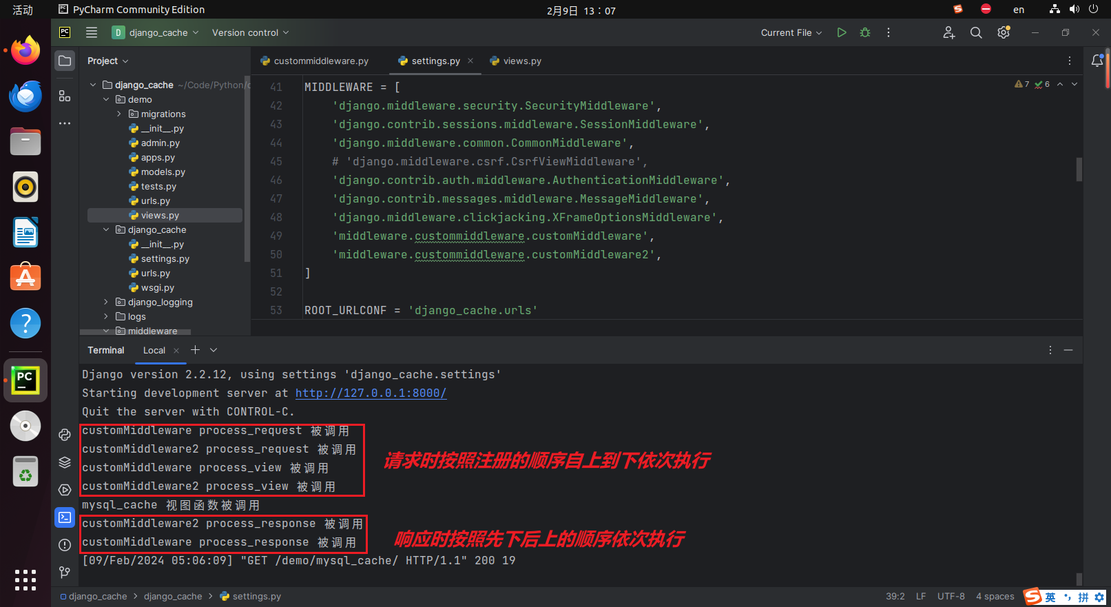Open the http://127.0.0.1:8000/ link
The height and width of the screenshot is (607, 1111).
point(371,393)
